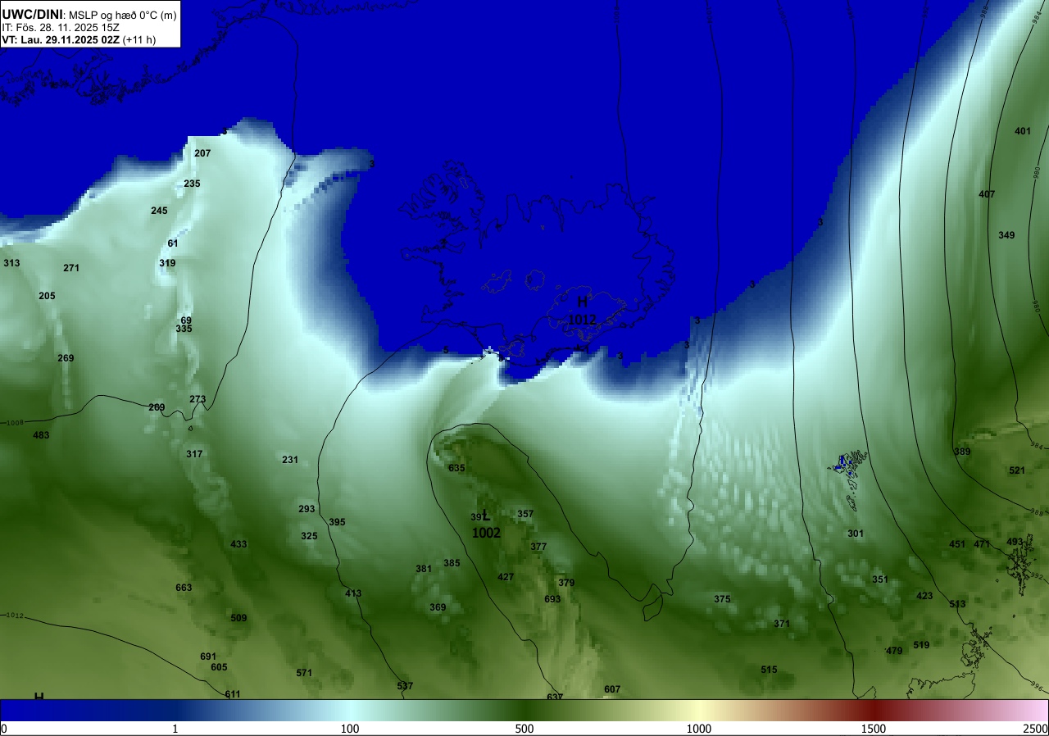Click the value 571 on the map
This screenshot has width=1049, height=736.
tap(304, 673)
